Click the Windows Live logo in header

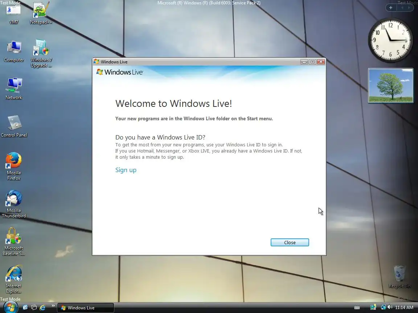[120, 72]
